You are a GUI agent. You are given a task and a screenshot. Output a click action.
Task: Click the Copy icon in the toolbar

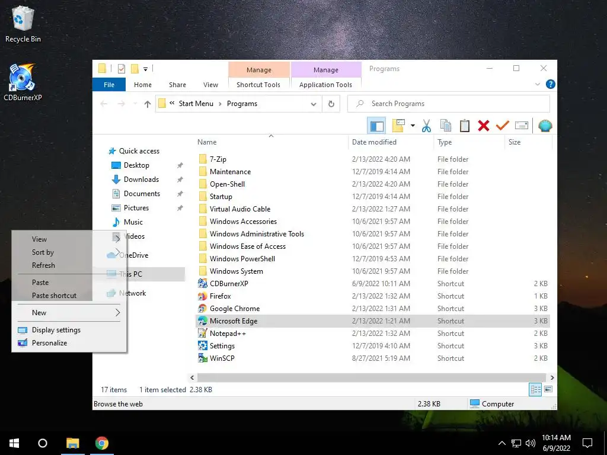tap(446, 126)
